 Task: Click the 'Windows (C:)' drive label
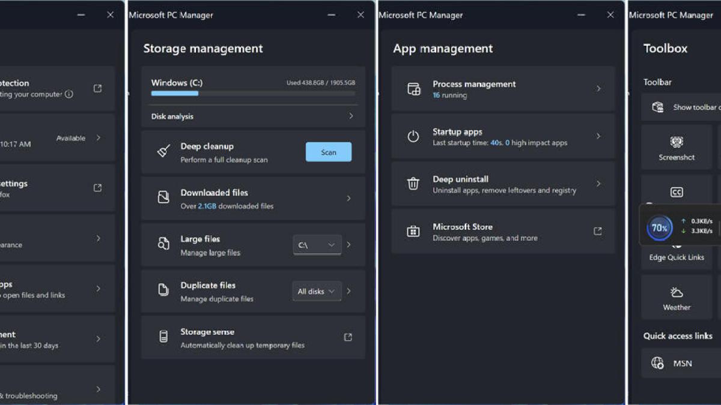pos(177,83)
